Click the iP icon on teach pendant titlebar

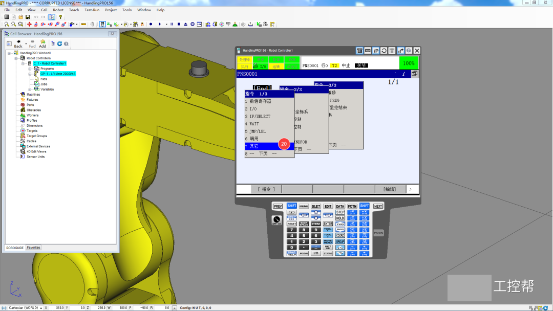click(x=376, y=51)
